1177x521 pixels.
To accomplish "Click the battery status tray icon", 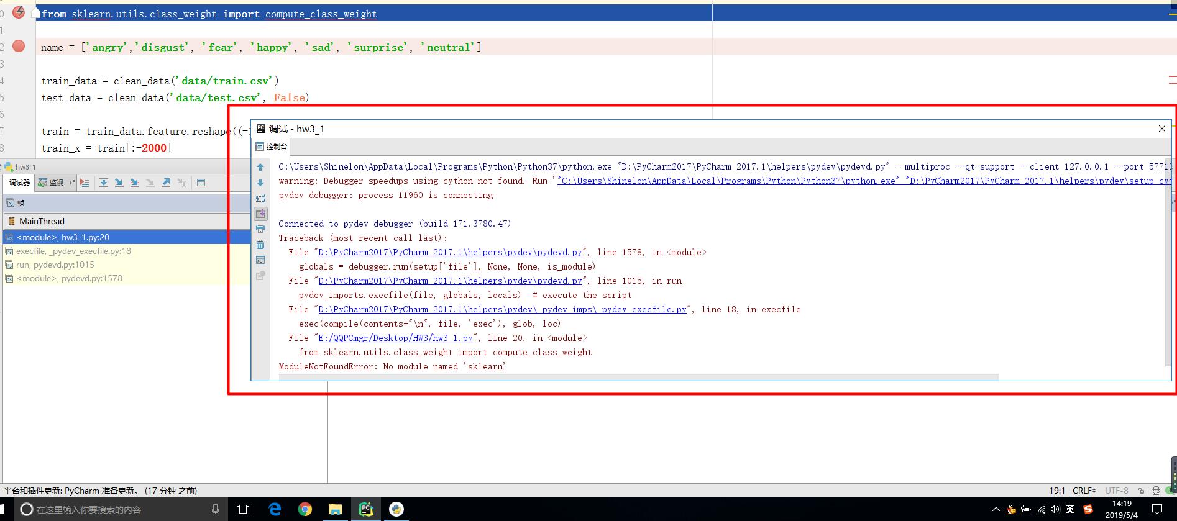I will (1026, 510).
